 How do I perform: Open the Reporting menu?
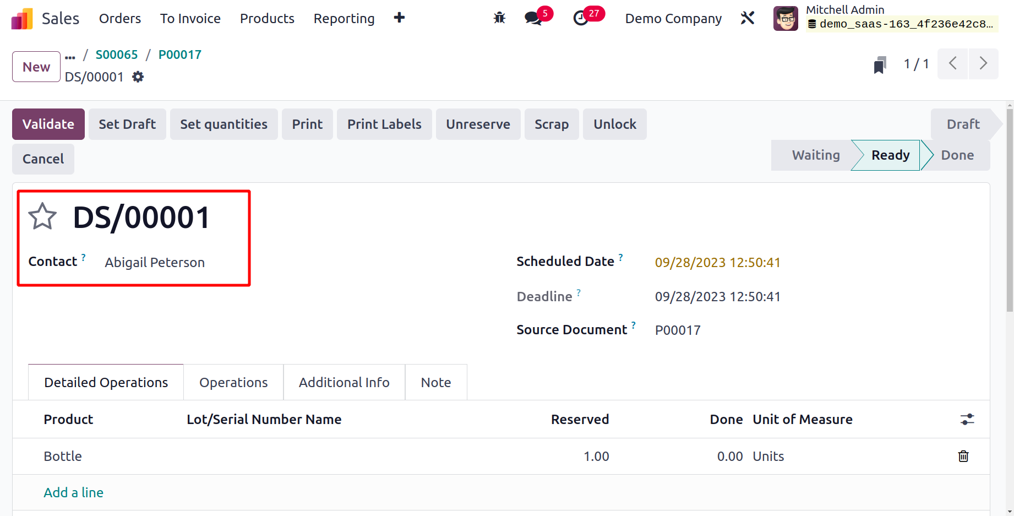[x=344, y=19]
